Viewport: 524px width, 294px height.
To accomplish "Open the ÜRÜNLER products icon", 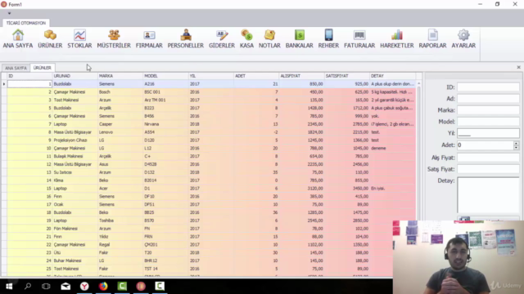I will point(50,39).
